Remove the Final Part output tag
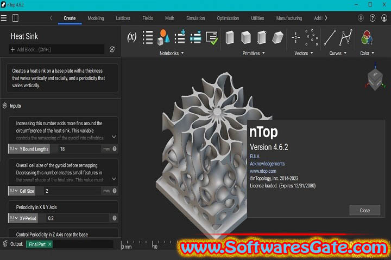The height and width of the screenshot is (260, 391). coord(49,244)
